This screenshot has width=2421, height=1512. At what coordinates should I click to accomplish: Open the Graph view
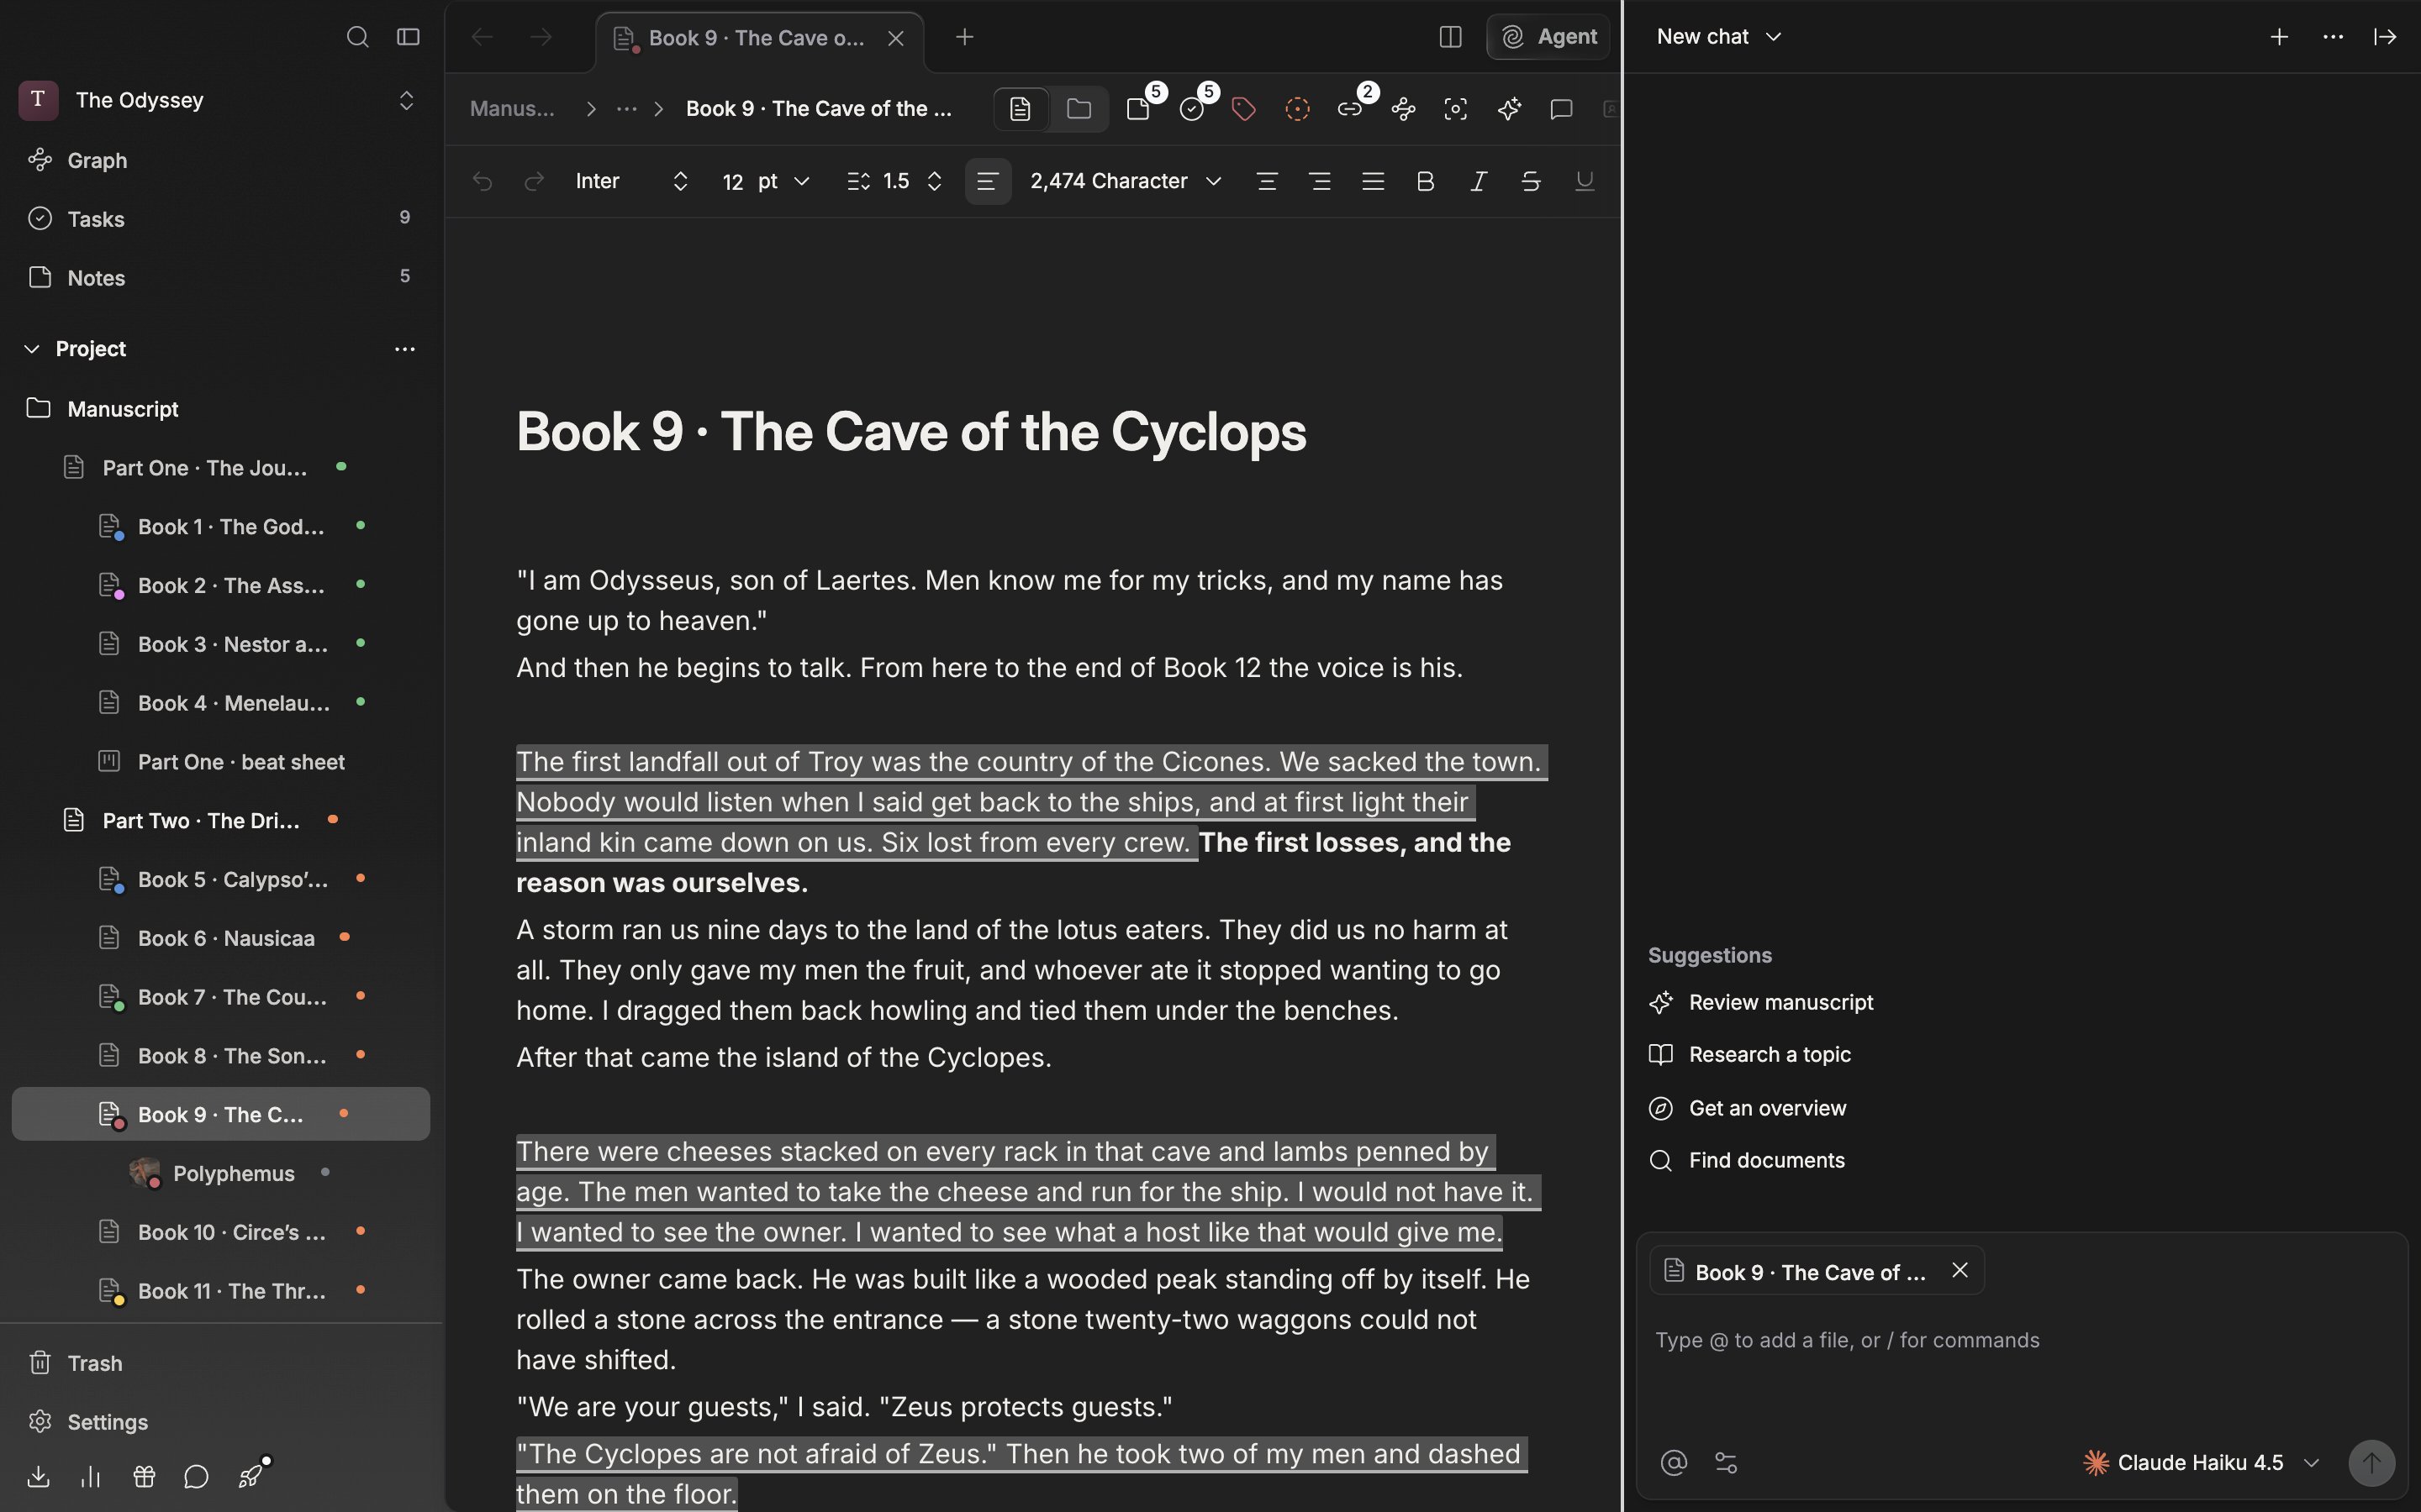pos(220,160)
